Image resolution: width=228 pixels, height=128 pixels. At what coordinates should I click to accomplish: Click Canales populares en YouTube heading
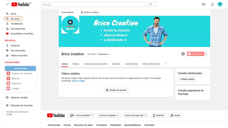(191, 92)
